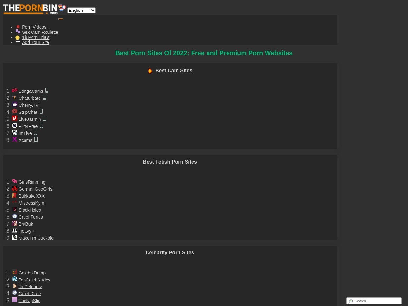408x306 pixels.
Task: Click the mobile phone icon next to StripChat
Action: (x=41, y=111)
